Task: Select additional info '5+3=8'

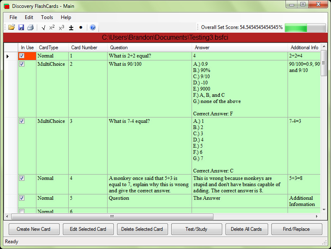Action: coord(304,184)
